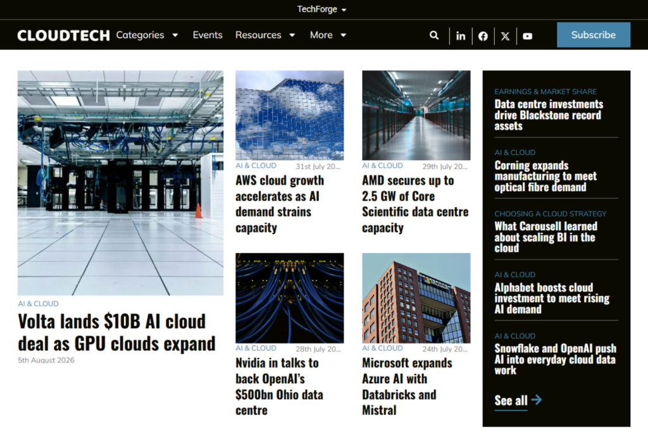Image resolution: width=648 pixels, height=432 pixels.
Task: Open Snowflake and OpenAI story
Action: tap(556, 359)
